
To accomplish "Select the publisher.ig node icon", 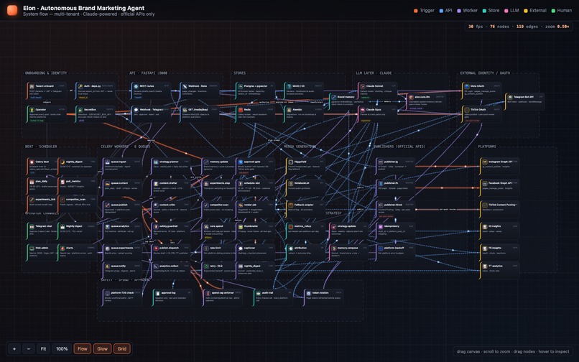I will (x=380, y=162).
